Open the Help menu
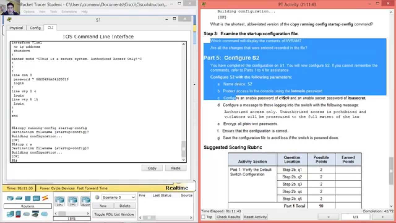The image size is (396, 223). 84,12
